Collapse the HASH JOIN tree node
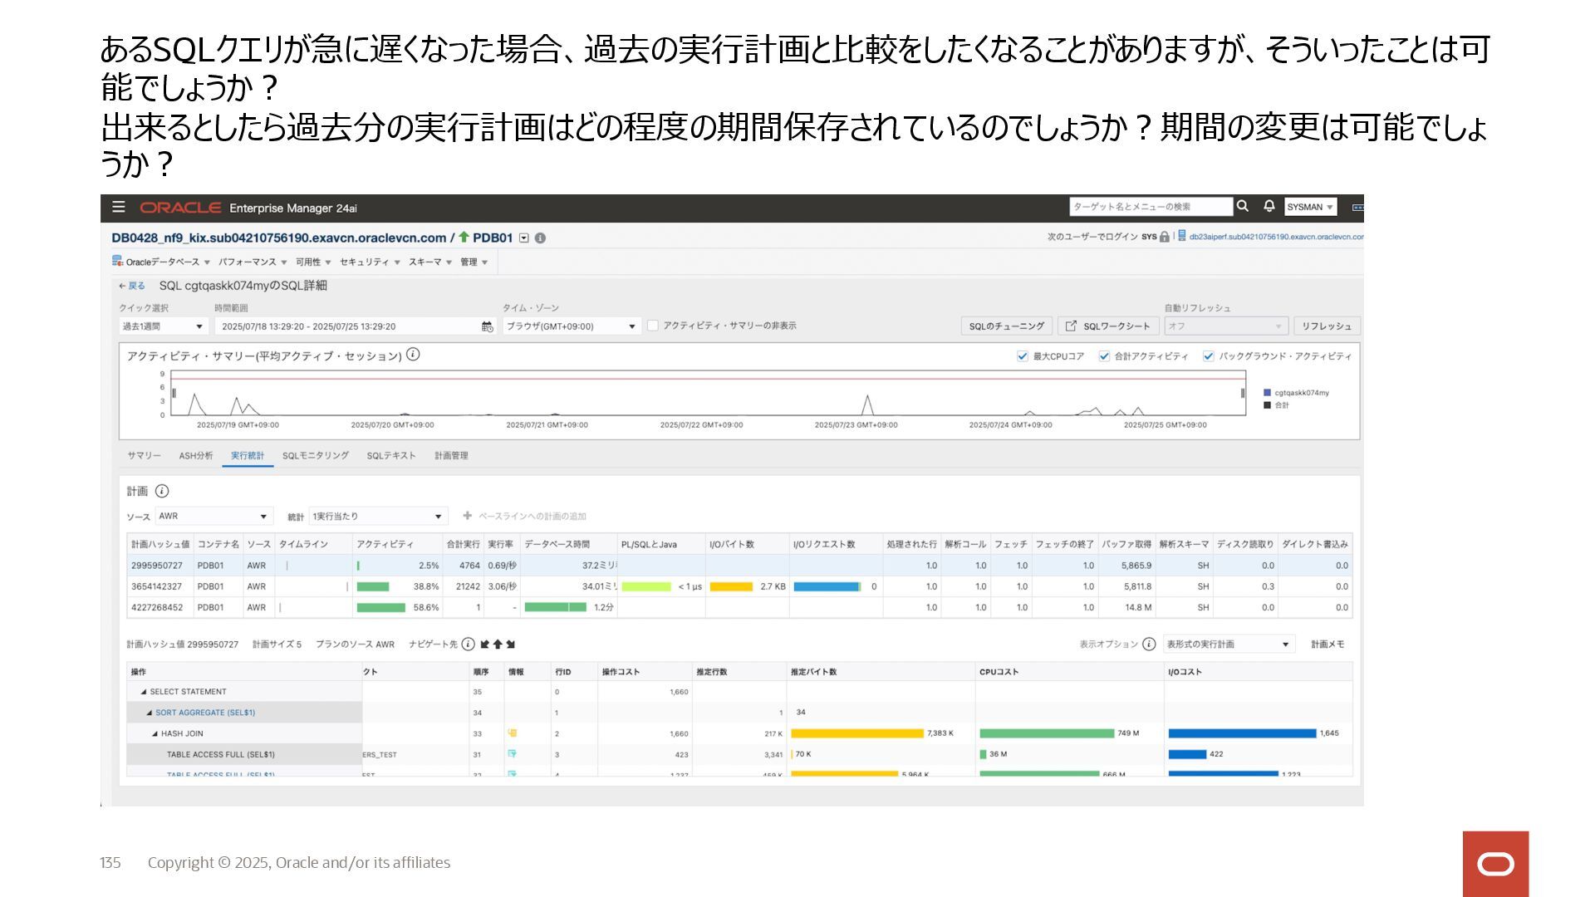The width and height of the screenshot is (1595, 897). click(155, 733)
